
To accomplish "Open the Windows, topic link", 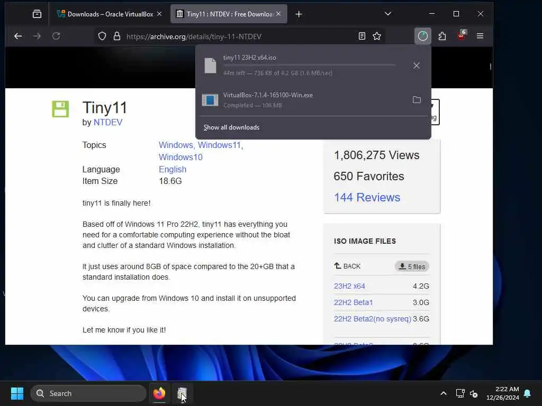I will point(176,145).
